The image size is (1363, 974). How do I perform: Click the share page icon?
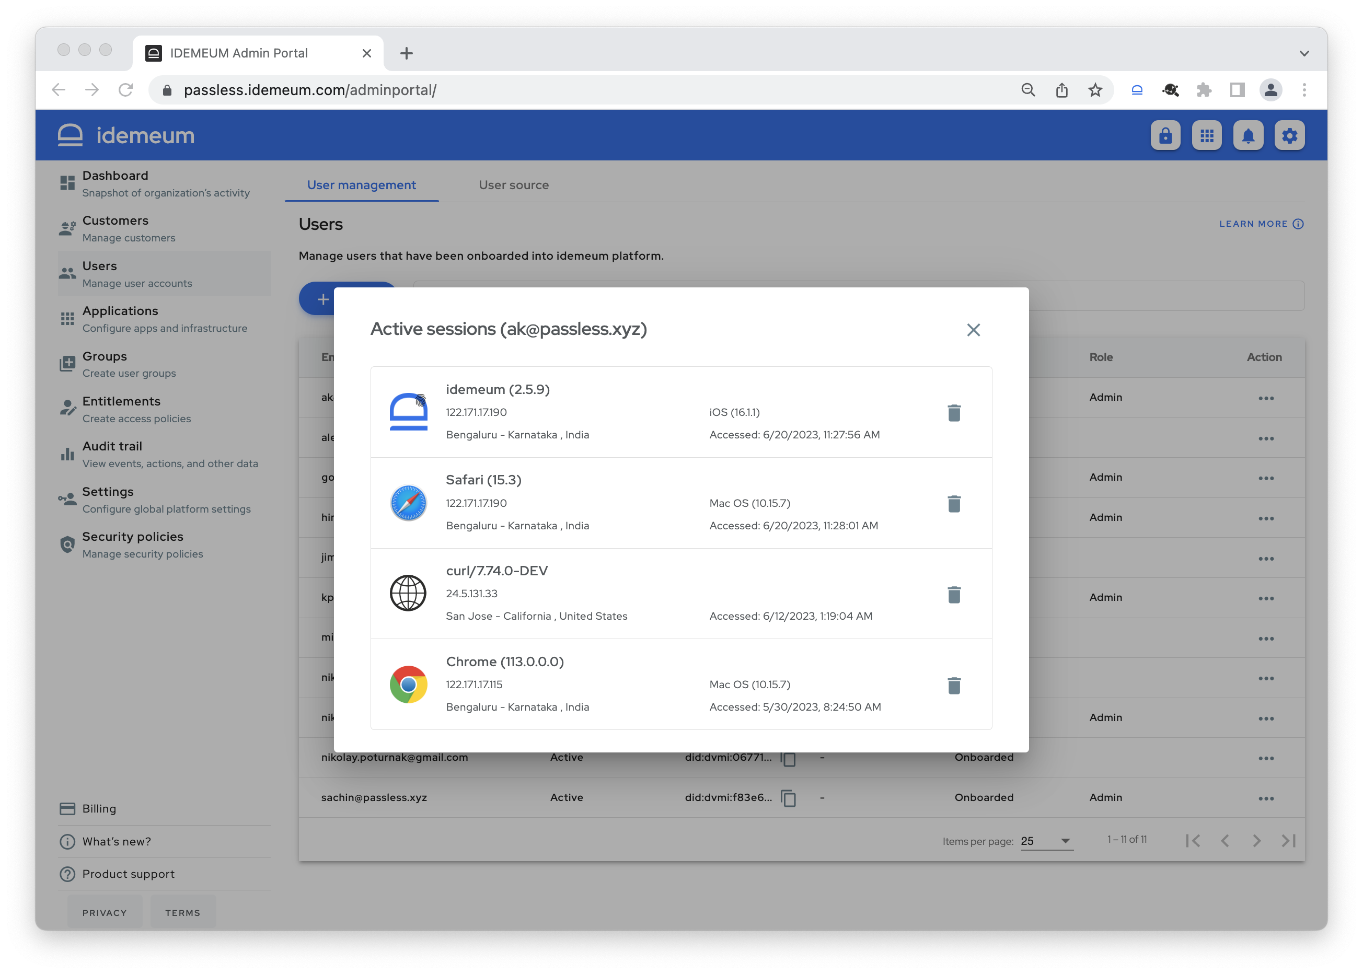pos(1061,90)
